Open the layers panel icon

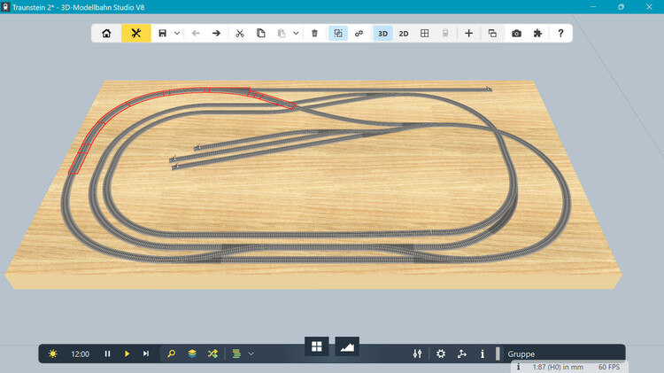192,354
